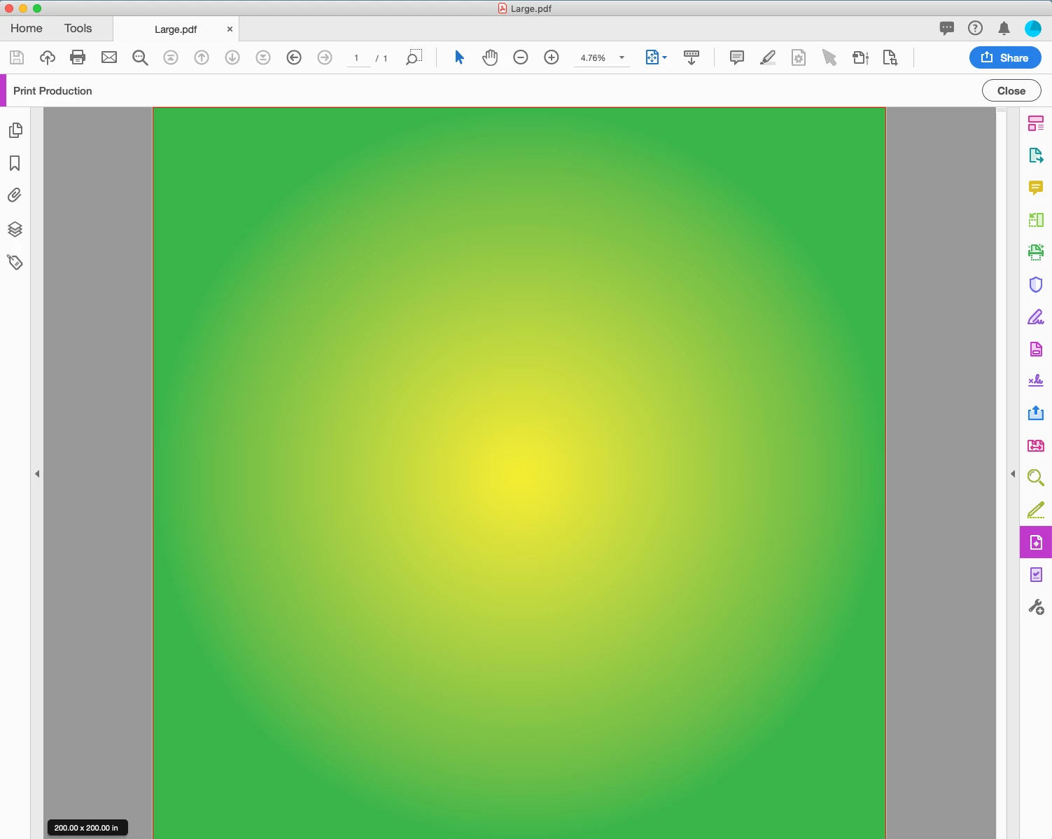Select the Large.pdf document tab
This screenshot has width=1052, height=839.
click(176, 29)
